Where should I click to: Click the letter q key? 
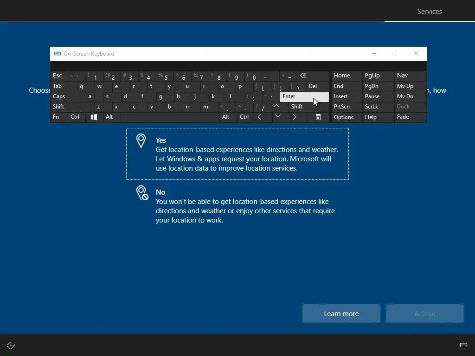point(85,87)
